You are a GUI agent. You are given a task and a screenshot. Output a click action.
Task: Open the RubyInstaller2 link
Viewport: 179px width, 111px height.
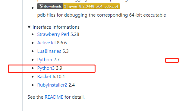pyautogui.click(x=52, y=85)
